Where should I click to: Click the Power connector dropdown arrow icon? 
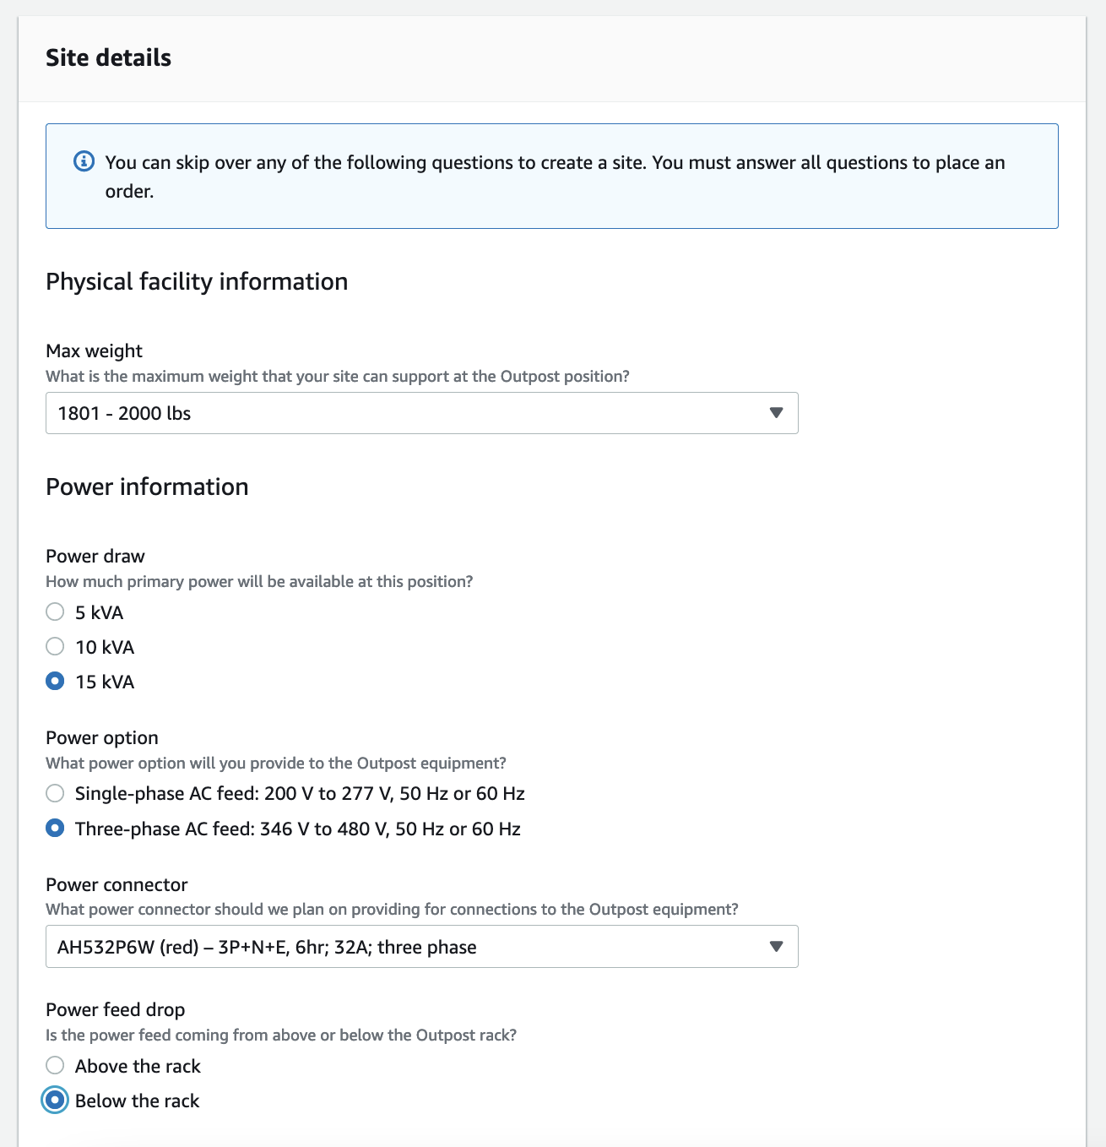pyautogui.click(x=777, y=947)
